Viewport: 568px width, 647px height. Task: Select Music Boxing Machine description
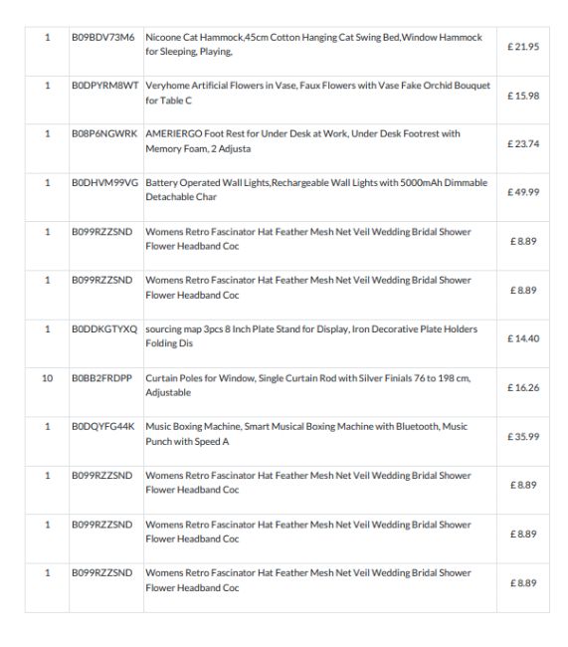pos(306,434)
